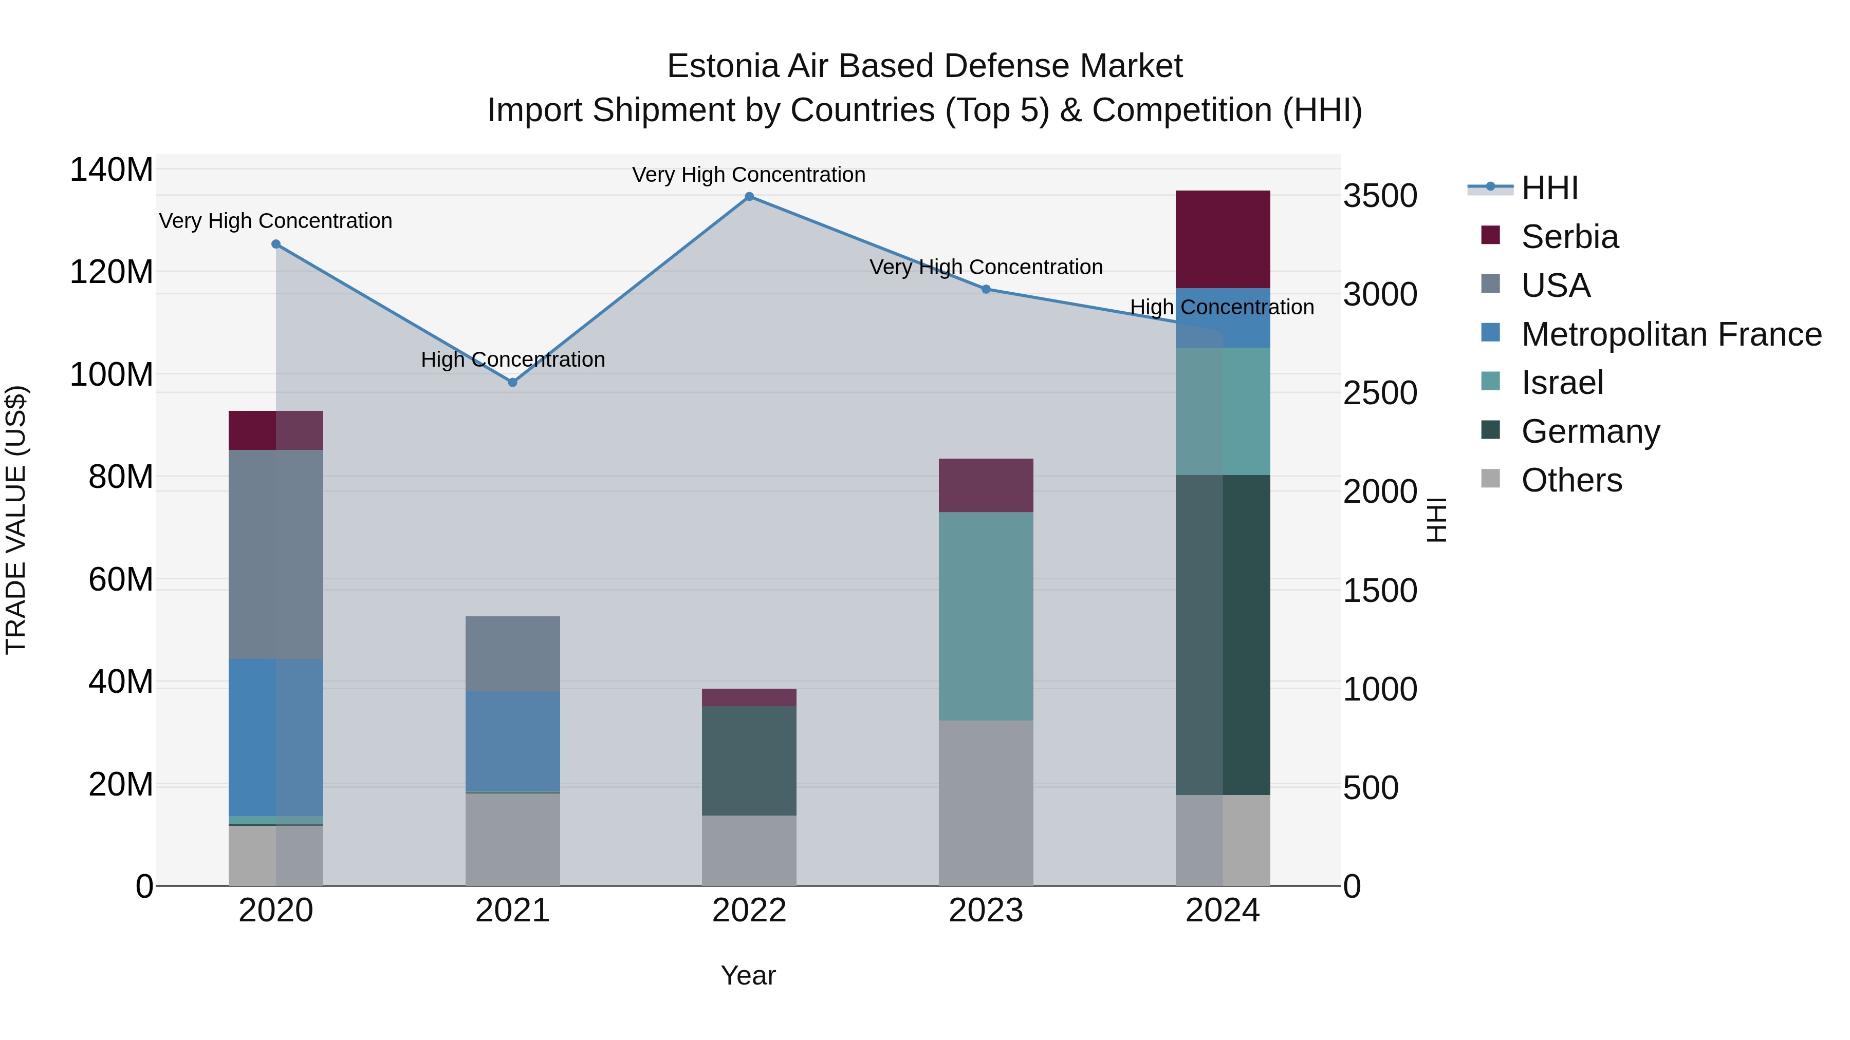Click the Serbia maroon legend swatch
The width and height of the screenshot is (1850, 1040).
[1490, 235]
